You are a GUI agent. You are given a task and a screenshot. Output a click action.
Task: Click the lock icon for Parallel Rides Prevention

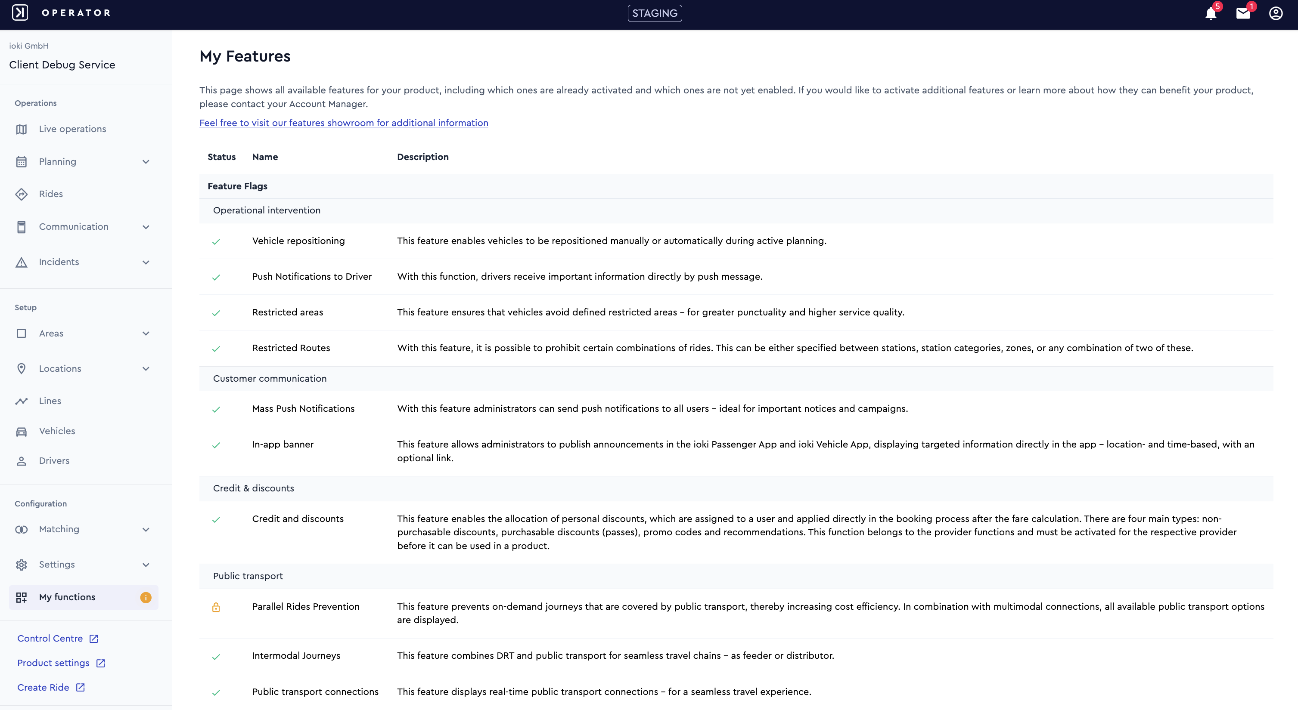coord(216,607)
